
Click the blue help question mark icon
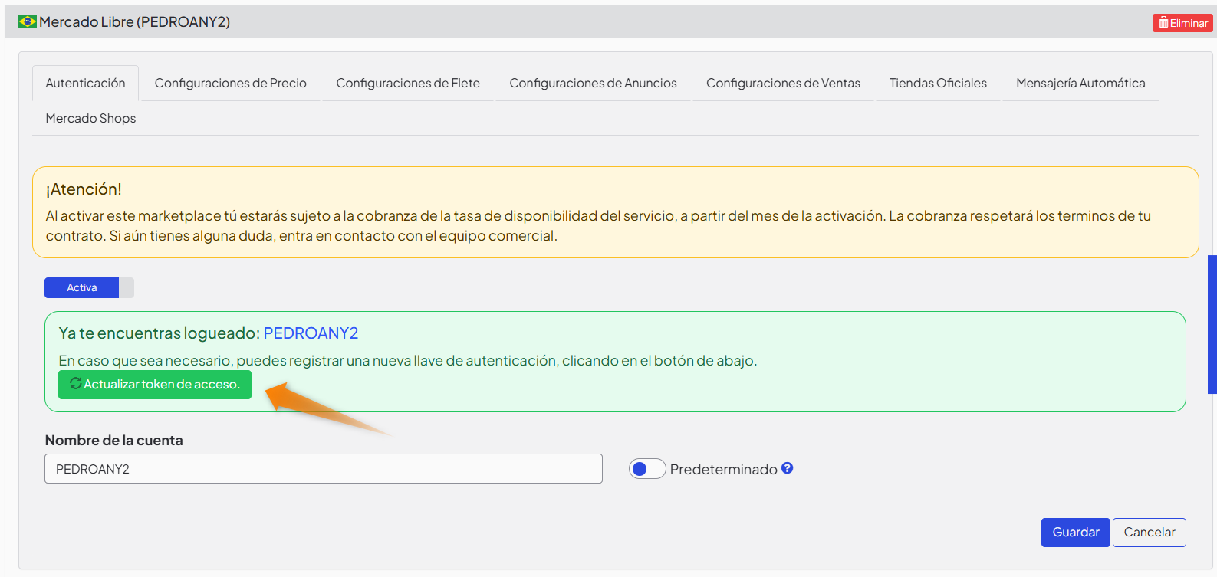tap(787, 468)
